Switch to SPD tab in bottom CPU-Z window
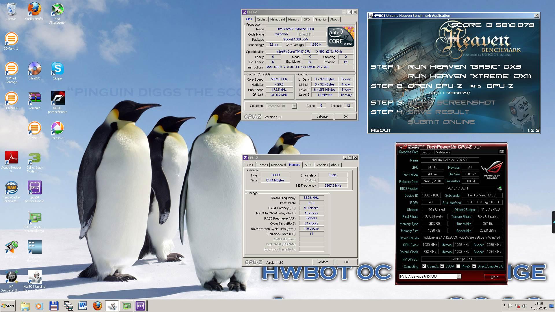Viewport: 555px width, 312px height. [x=308, y=165]
